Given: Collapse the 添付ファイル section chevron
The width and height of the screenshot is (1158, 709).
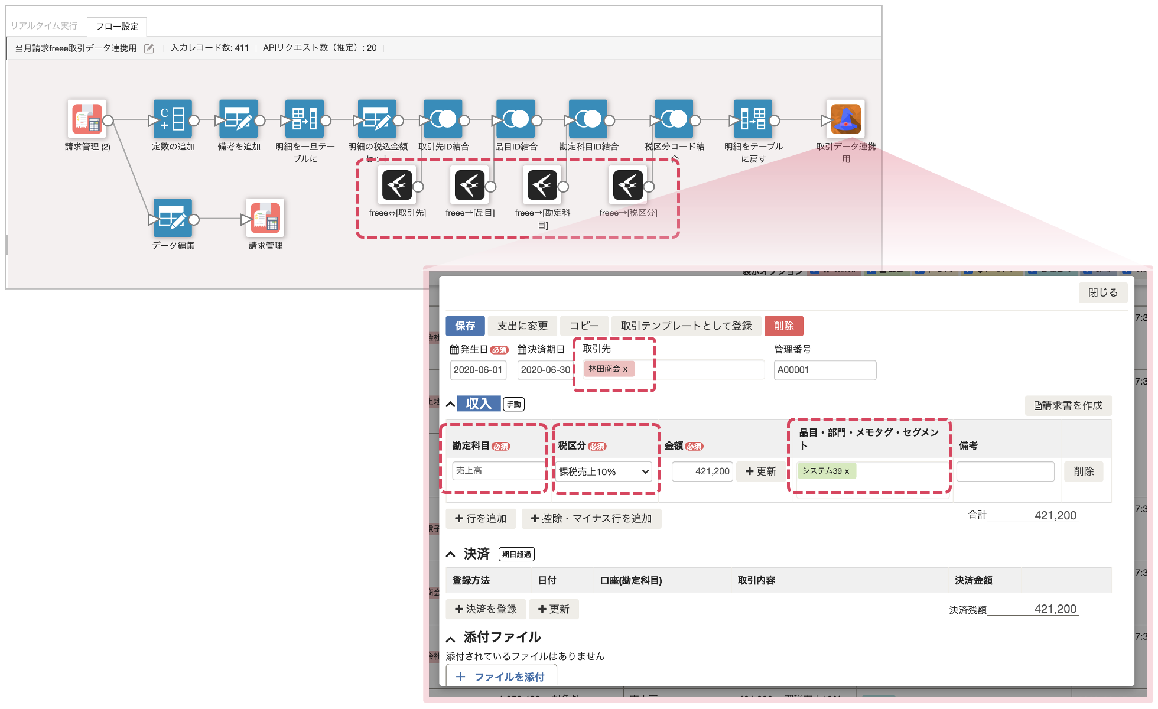Looking at the screenshot, I should 451,639.
